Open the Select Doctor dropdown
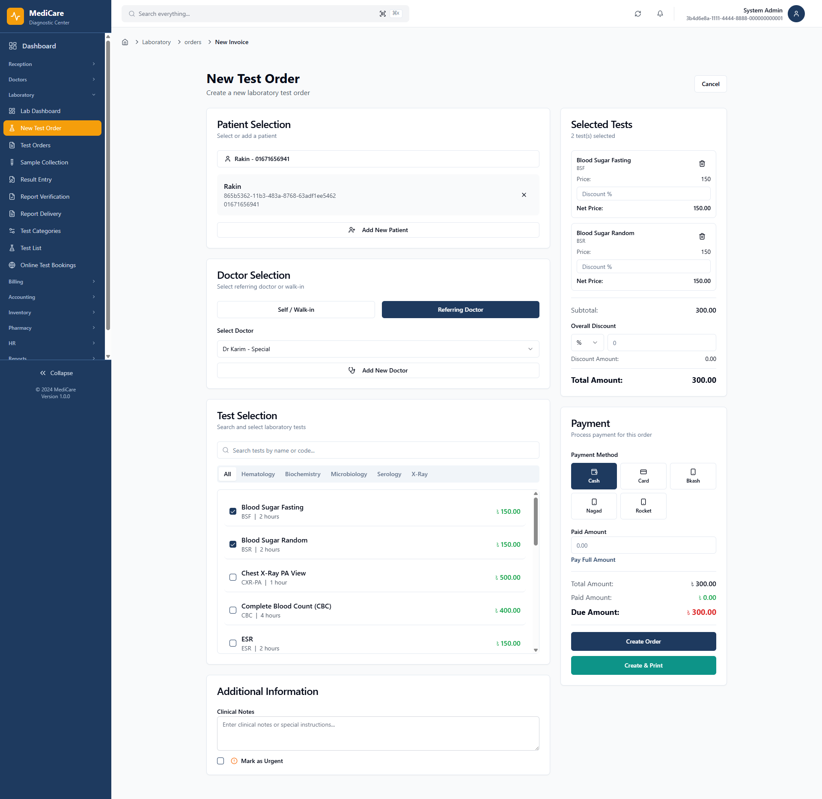 [x=378, y=349]
